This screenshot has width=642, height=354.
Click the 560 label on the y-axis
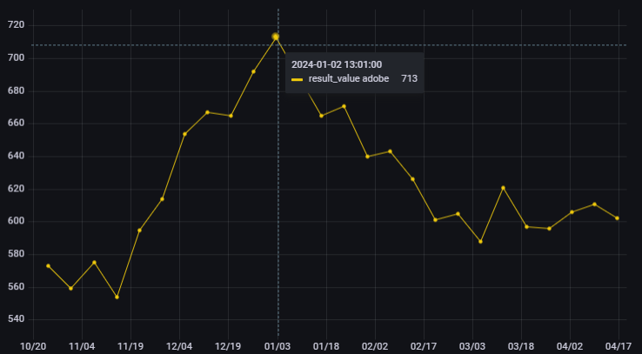click(x=16, y=287)
